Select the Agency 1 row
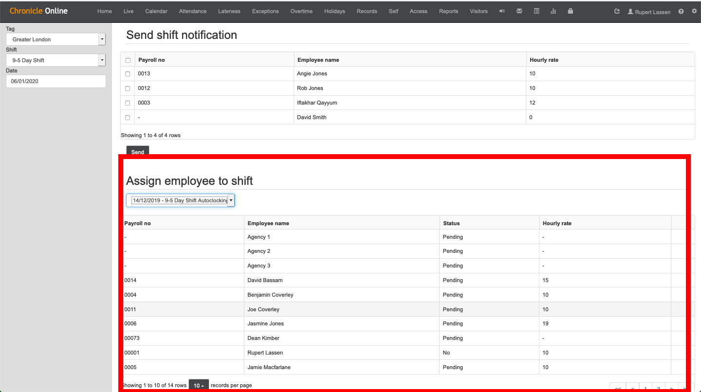Image resolution: width=701 pixels, height=392 pixels. [407, 237]
